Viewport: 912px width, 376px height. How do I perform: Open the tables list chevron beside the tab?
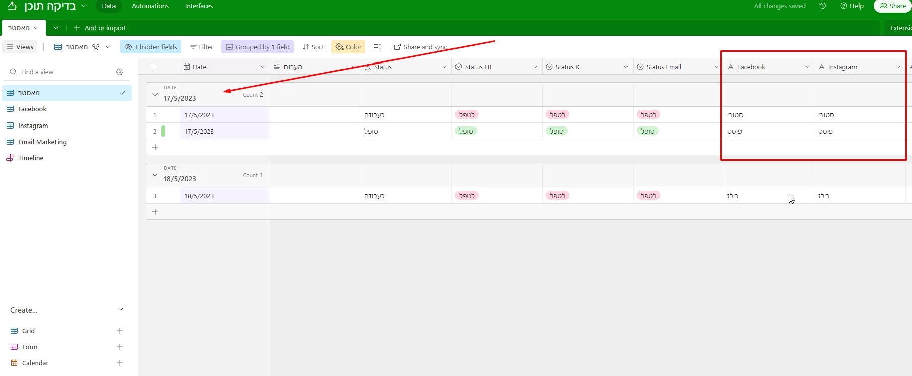point(56,28)
